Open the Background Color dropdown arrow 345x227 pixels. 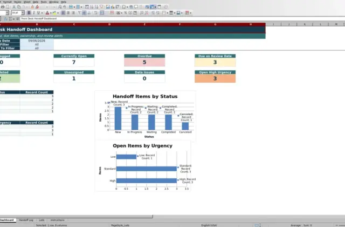point(58,13)
